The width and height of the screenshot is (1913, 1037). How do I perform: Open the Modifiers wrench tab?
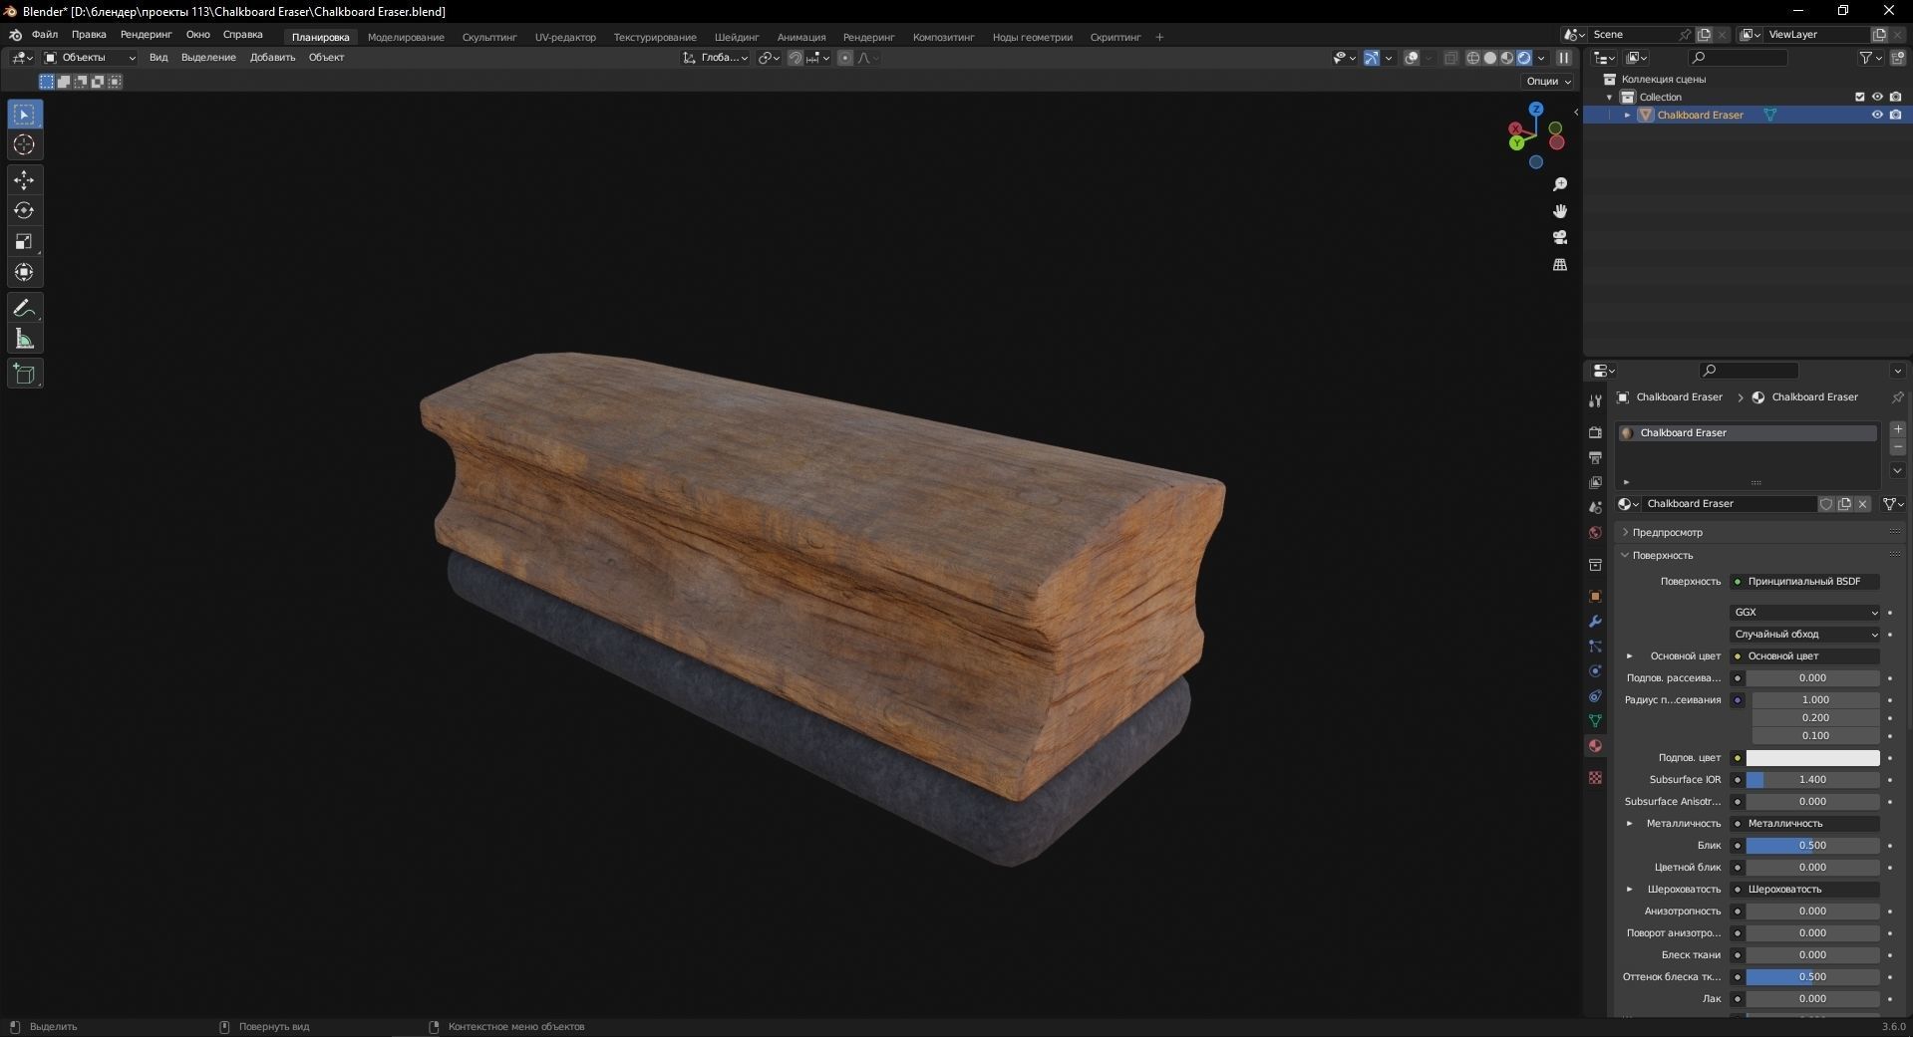(x=1595, y=621)
